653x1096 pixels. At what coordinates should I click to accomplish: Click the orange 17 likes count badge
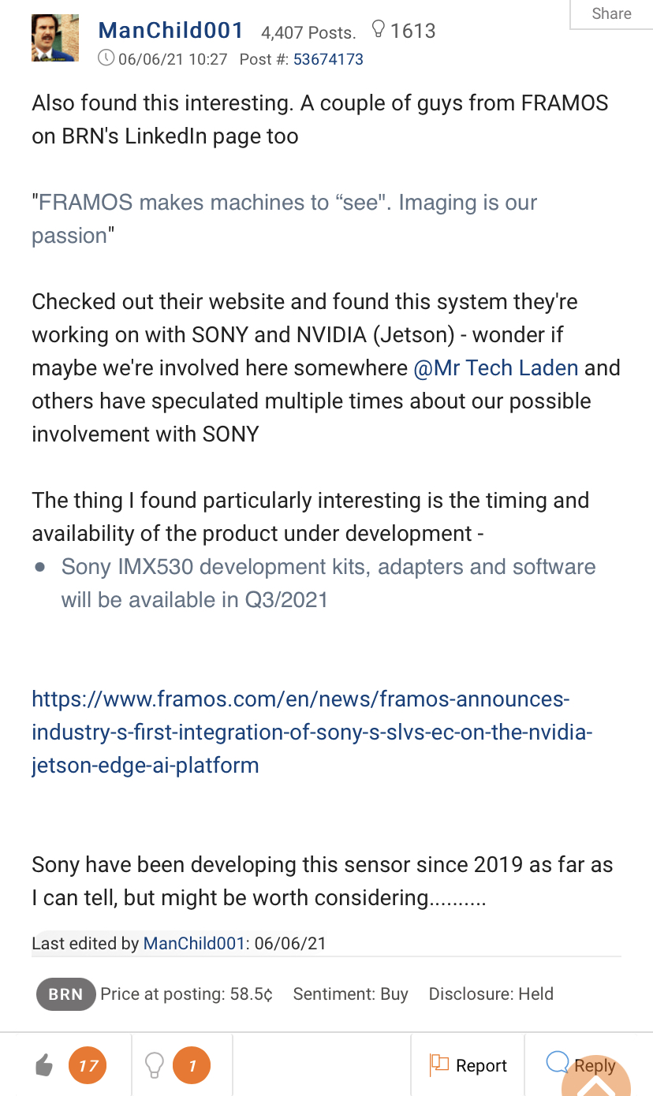coord(88,1066)
